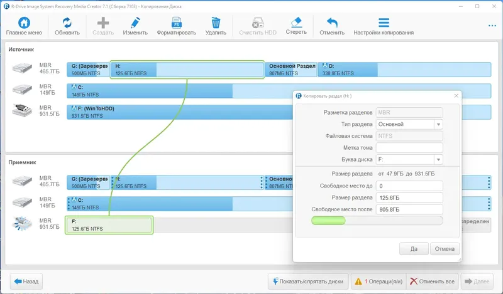Select source 149ГБ MBR disk icon

(x=22, y=90)
